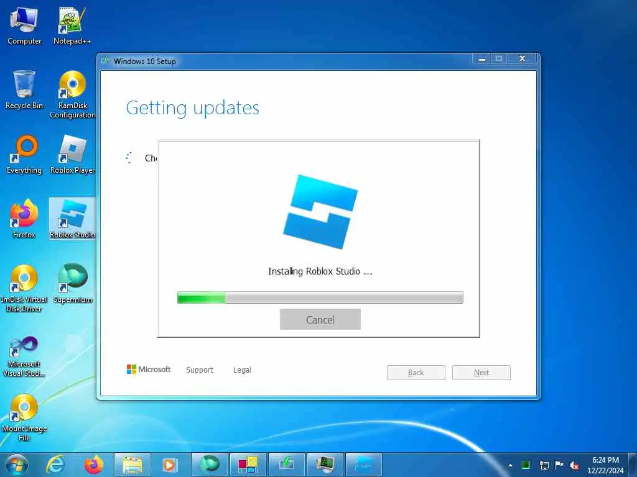Open the network tray icon
Viewport: 637px width, 477px height.
(x=544, y=465)
